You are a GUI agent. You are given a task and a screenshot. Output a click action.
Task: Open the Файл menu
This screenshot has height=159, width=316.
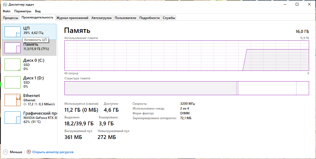click(x=6, y=11)
